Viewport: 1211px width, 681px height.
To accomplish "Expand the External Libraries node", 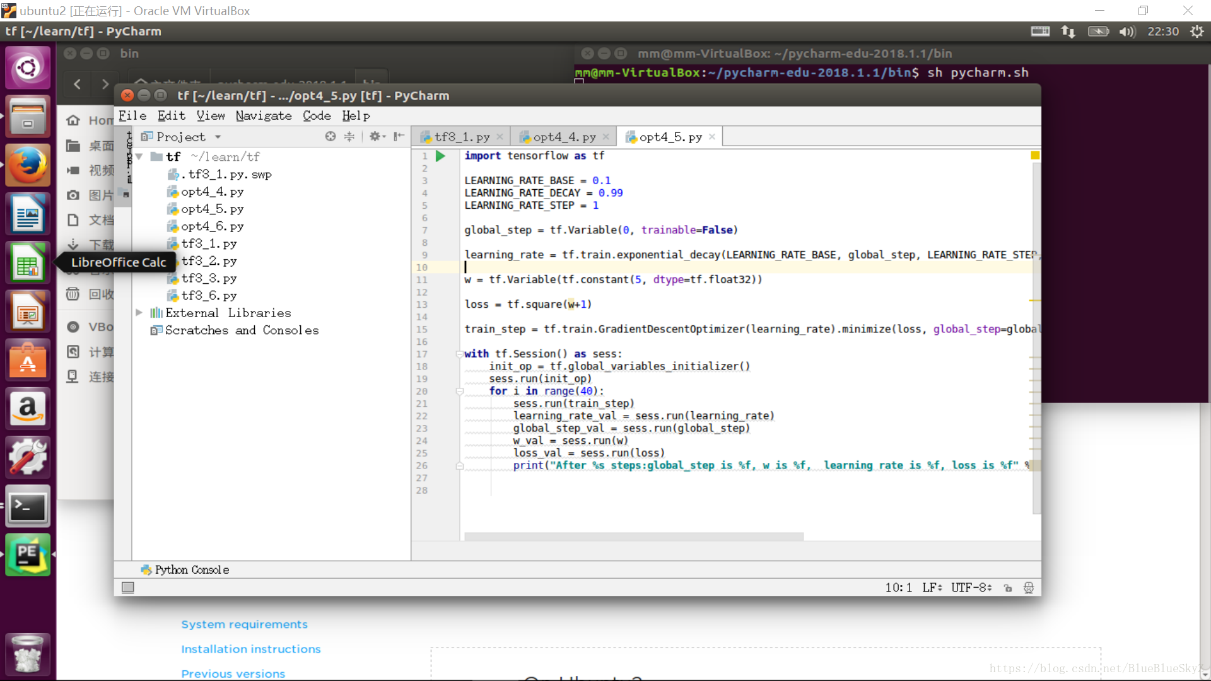I will tap(139, 313).
